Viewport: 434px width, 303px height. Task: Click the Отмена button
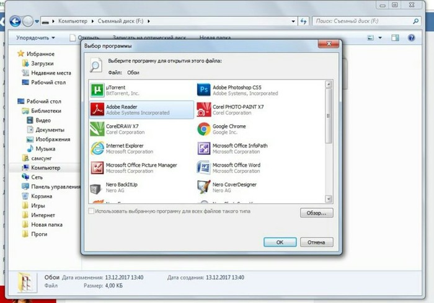pyautogui.click(x=316, y=242)
